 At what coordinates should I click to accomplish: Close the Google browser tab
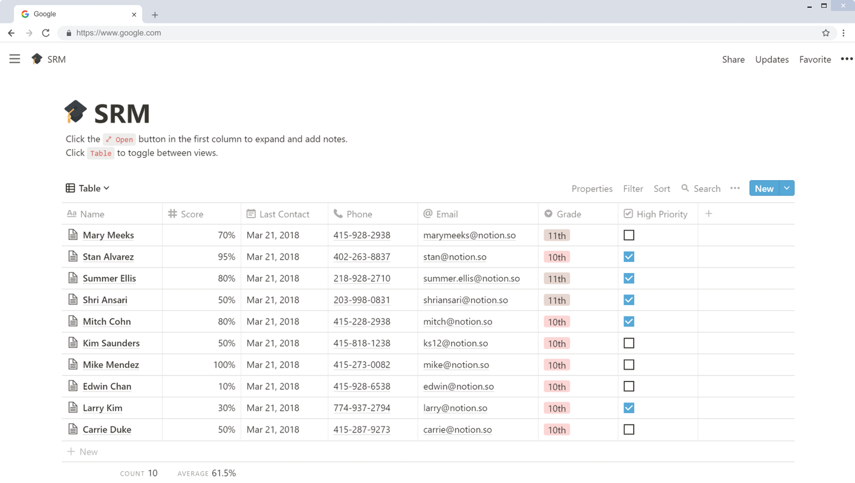click(x=134, y=14)
